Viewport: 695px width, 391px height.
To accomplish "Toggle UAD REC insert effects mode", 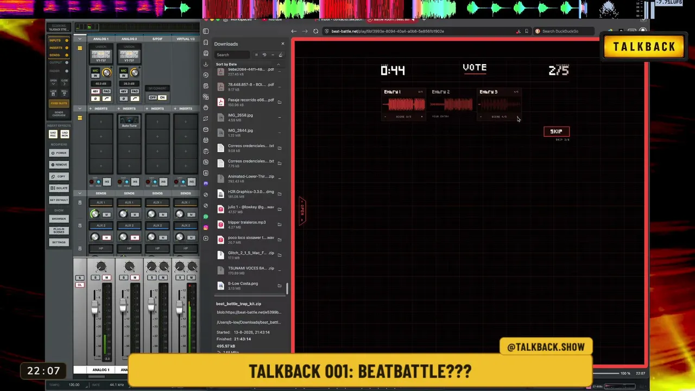I will pyautogui.click(x=53, y=133).
